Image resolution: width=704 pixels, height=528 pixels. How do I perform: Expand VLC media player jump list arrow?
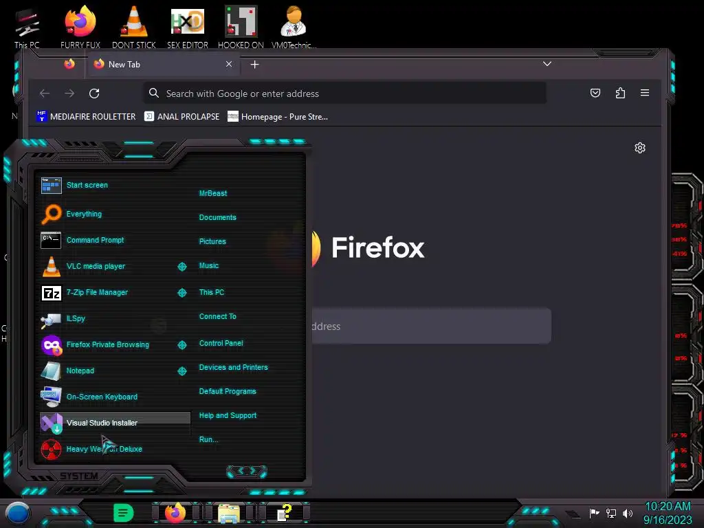(x=181, y=267)
